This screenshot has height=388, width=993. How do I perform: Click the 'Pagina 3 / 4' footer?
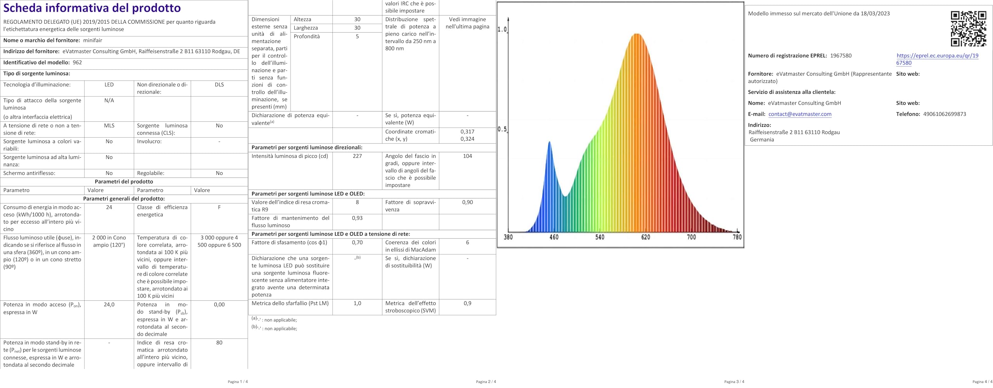point(734,382)
